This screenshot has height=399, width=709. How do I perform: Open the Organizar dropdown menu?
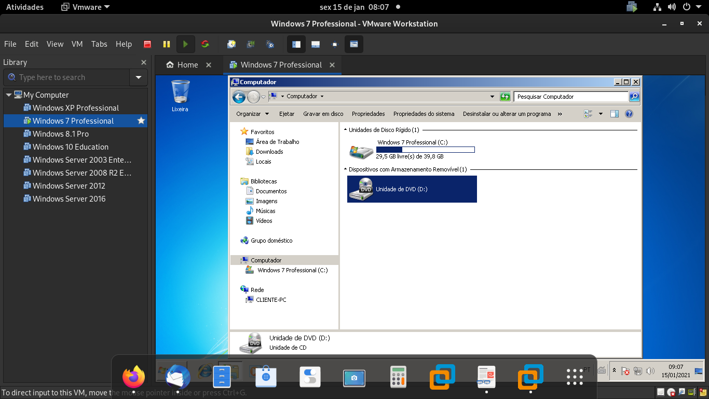click(252, 114)
